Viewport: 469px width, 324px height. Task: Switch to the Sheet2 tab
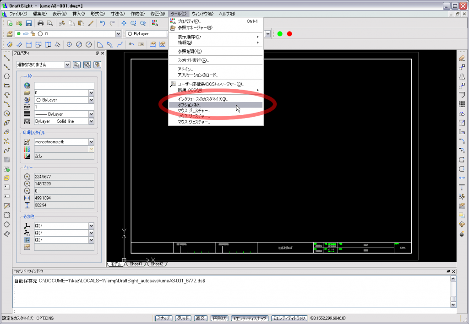[x=157, y=264]
